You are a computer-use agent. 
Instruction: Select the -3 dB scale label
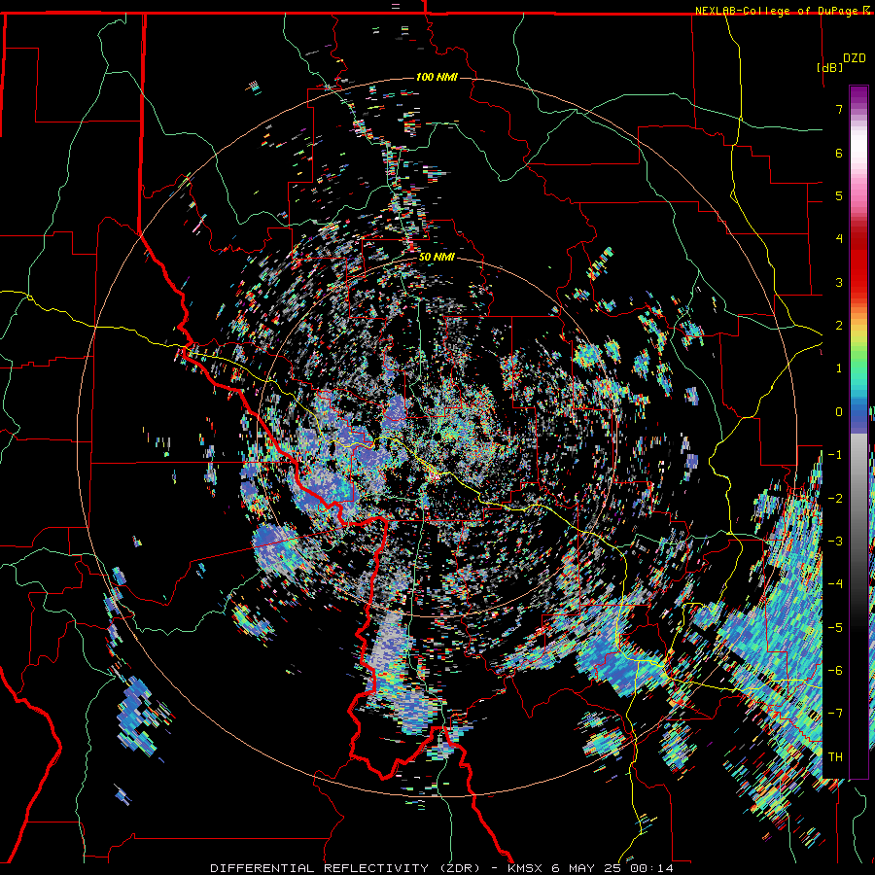(835, 541)
